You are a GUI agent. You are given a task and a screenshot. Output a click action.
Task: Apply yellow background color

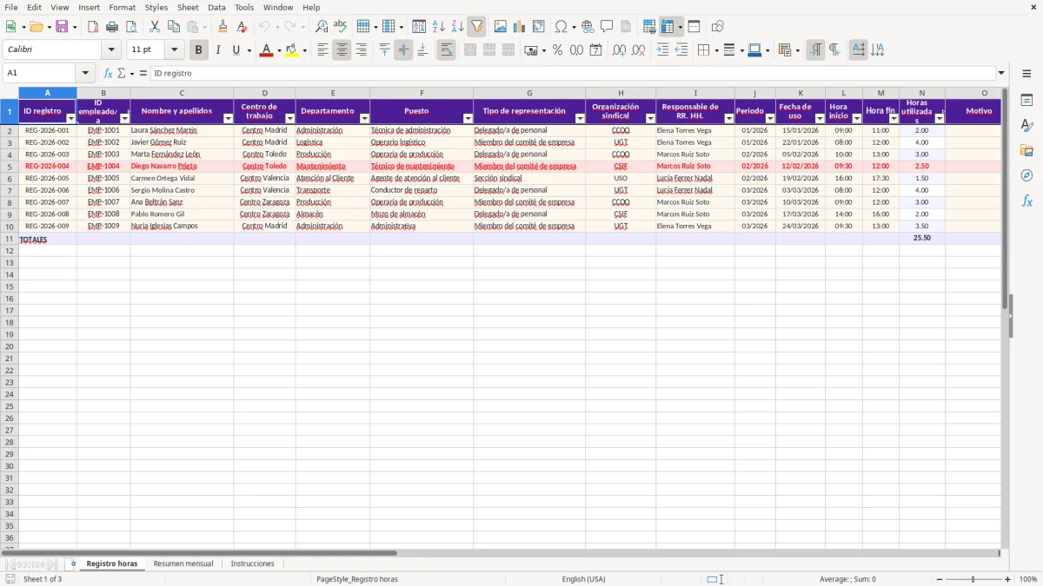click(292, 50)
